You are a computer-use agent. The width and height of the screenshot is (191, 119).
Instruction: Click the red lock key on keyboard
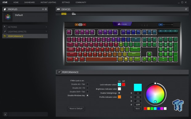click(x=84, y=25)
